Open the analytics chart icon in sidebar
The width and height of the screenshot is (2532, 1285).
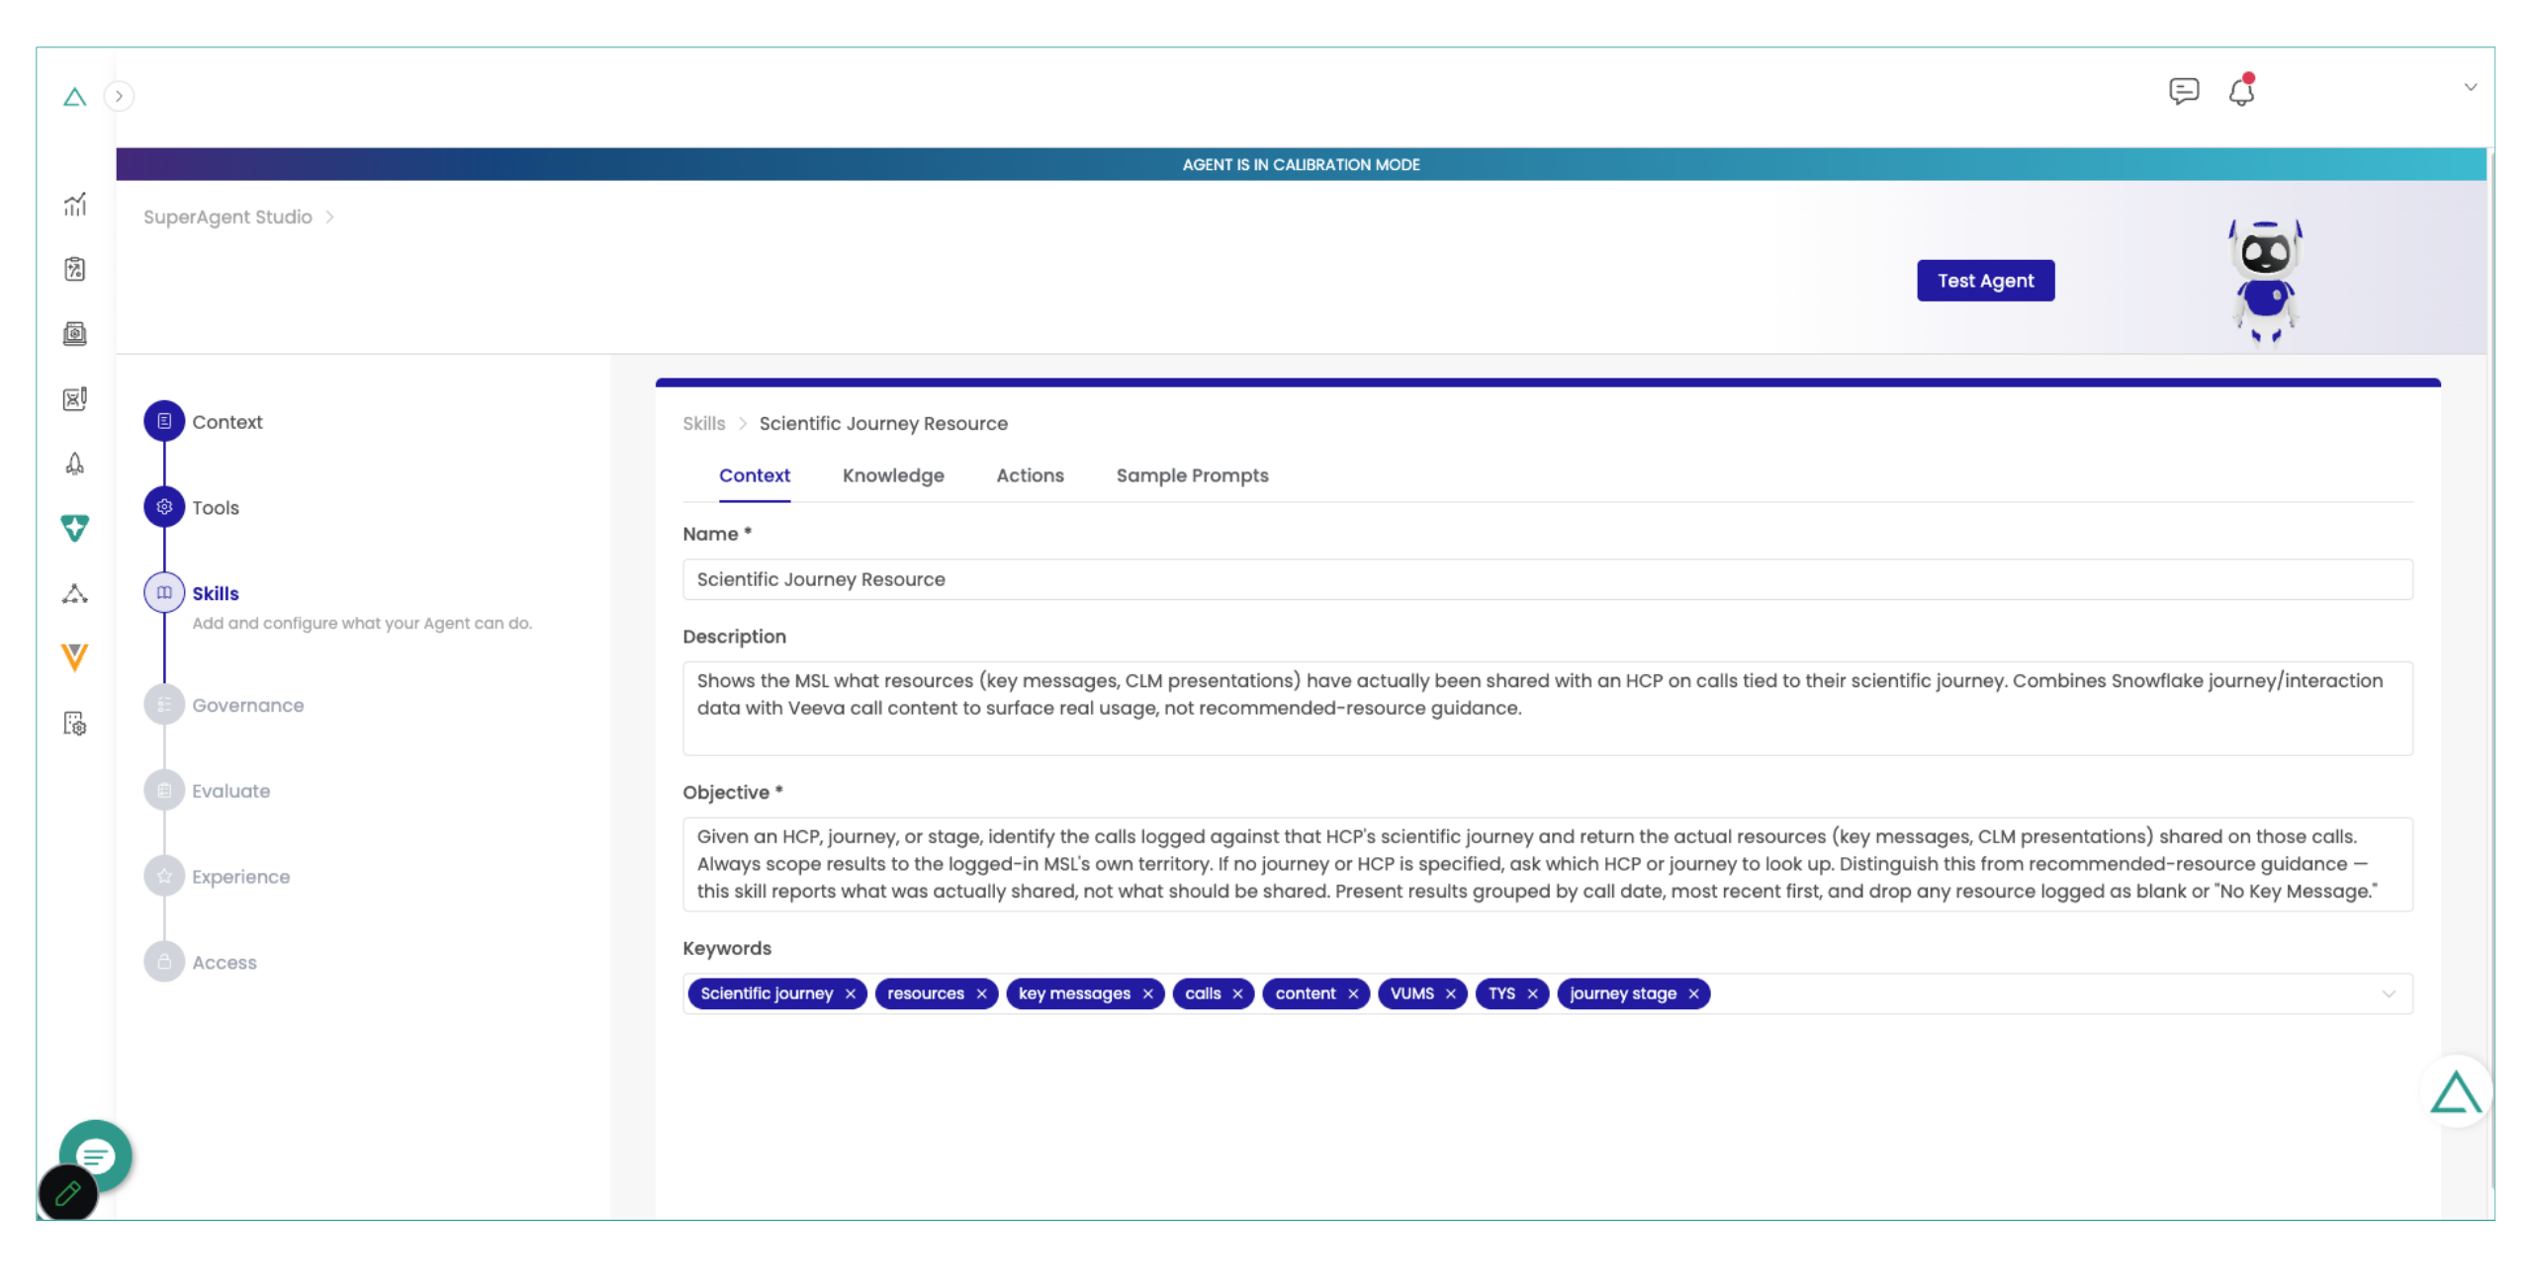tap(75, 205)
